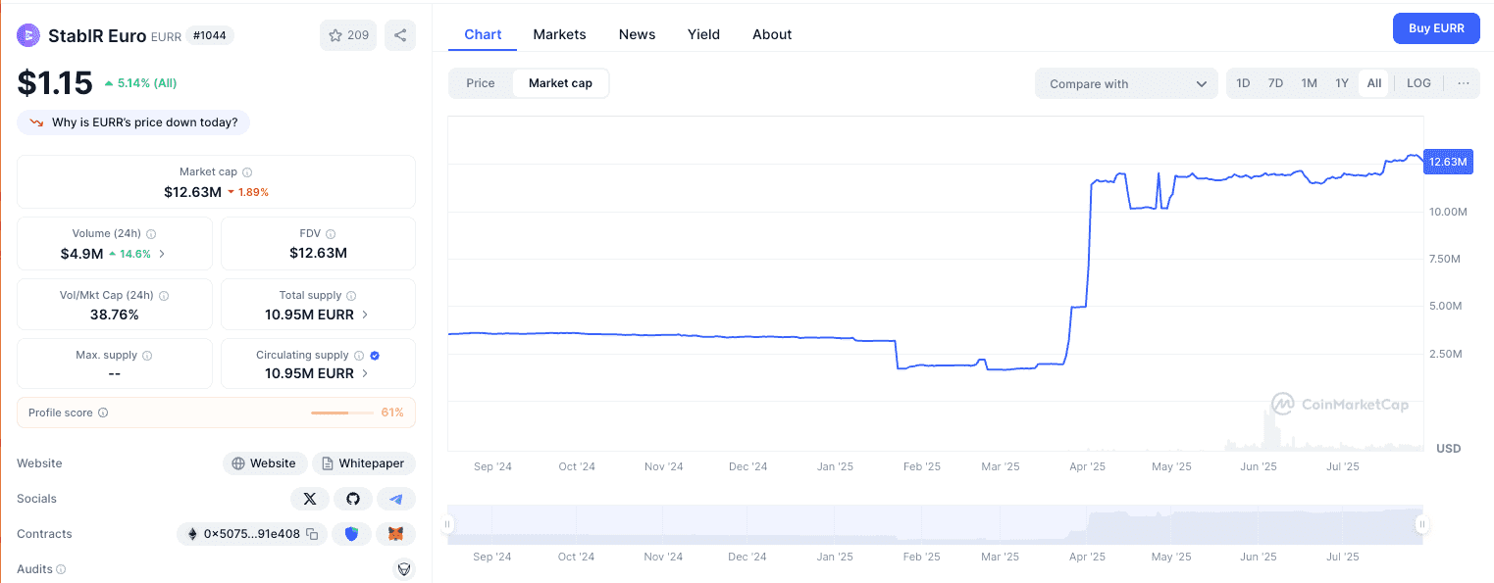Open the Telegram social link

coord(396,499)
